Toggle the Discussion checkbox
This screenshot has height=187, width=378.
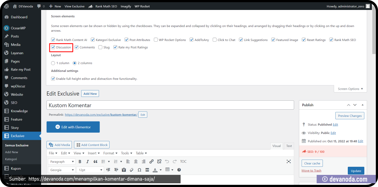[53, 47]
